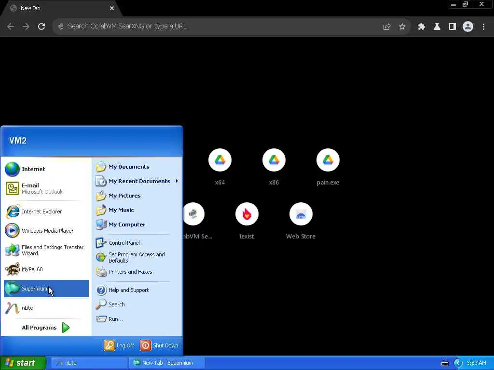Screen dimensions: 494x370
Task: Select the New Tab browser tab
Action: [61, 9]
